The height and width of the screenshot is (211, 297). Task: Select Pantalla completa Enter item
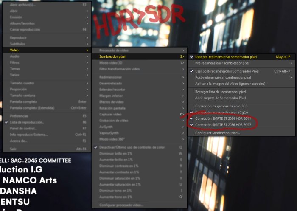[47, 102]
